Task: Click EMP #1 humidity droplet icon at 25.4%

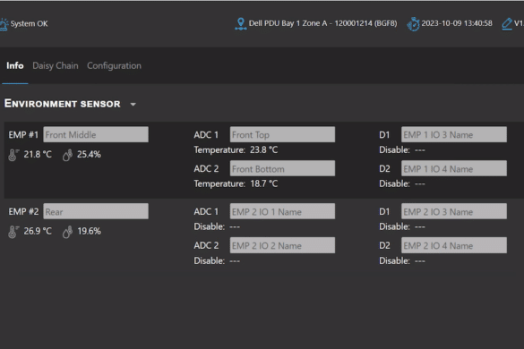Action: tap(67, 155)
